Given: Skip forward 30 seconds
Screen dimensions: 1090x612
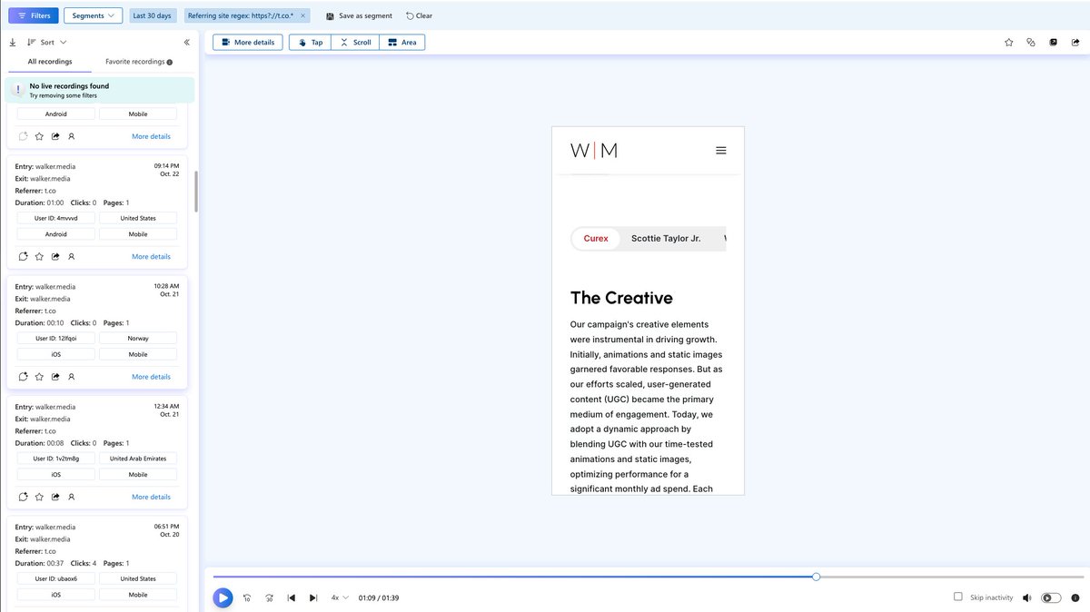Looking at the screenshot, I should click(269, 597).
